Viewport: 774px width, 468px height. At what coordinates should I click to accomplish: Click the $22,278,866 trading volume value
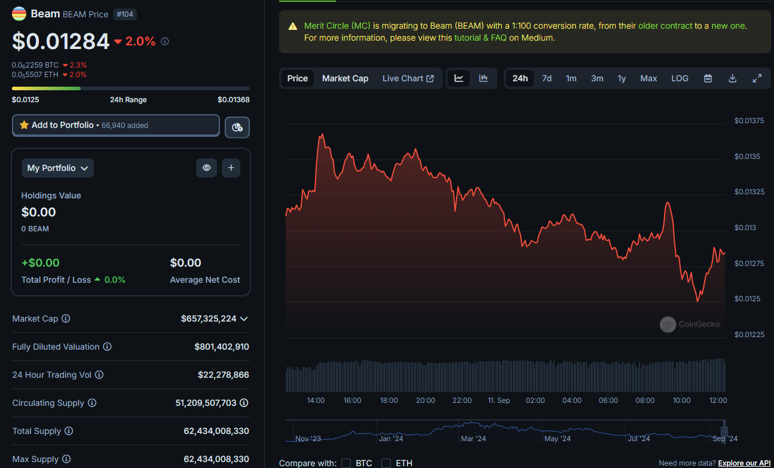click(224, 375)
